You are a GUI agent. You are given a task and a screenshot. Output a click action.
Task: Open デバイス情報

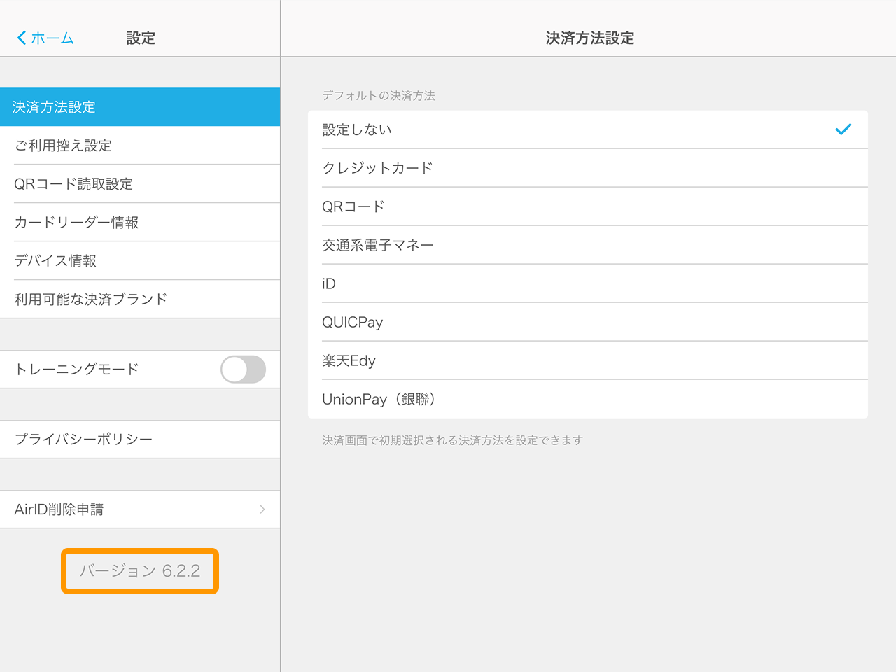(140, 261)
